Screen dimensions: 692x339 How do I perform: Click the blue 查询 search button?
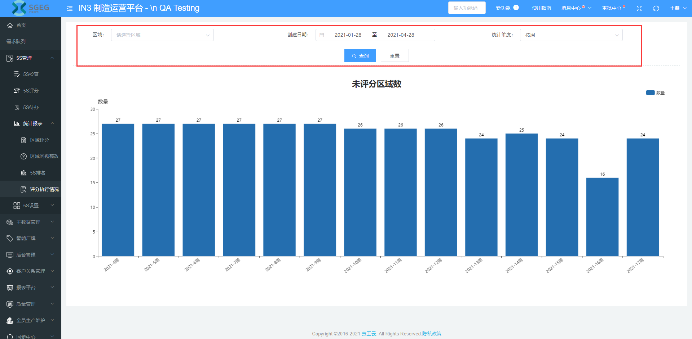coord(360,56)
